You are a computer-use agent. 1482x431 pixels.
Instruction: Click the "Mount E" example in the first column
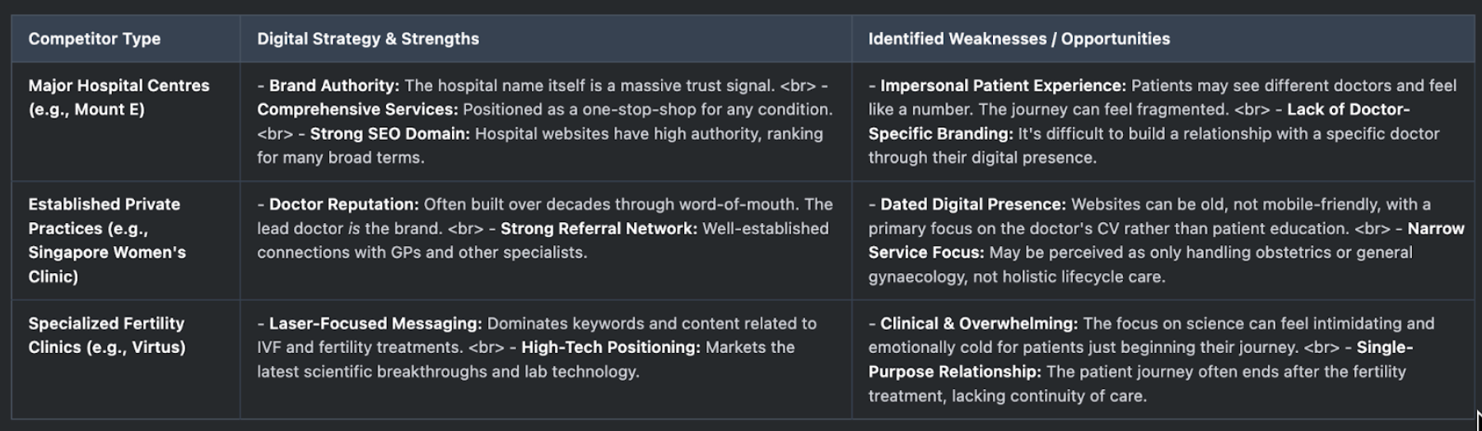(x=108, y=109)
